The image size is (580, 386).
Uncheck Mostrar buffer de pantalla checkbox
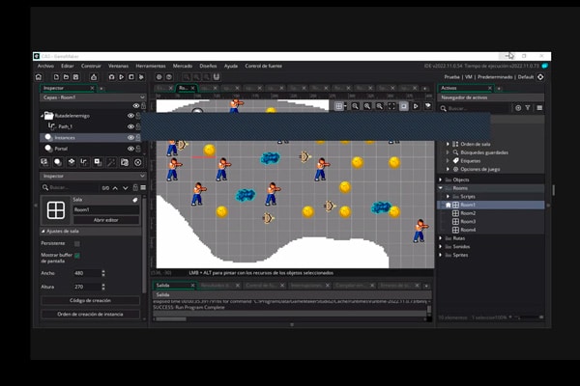[x=77, y=256]
